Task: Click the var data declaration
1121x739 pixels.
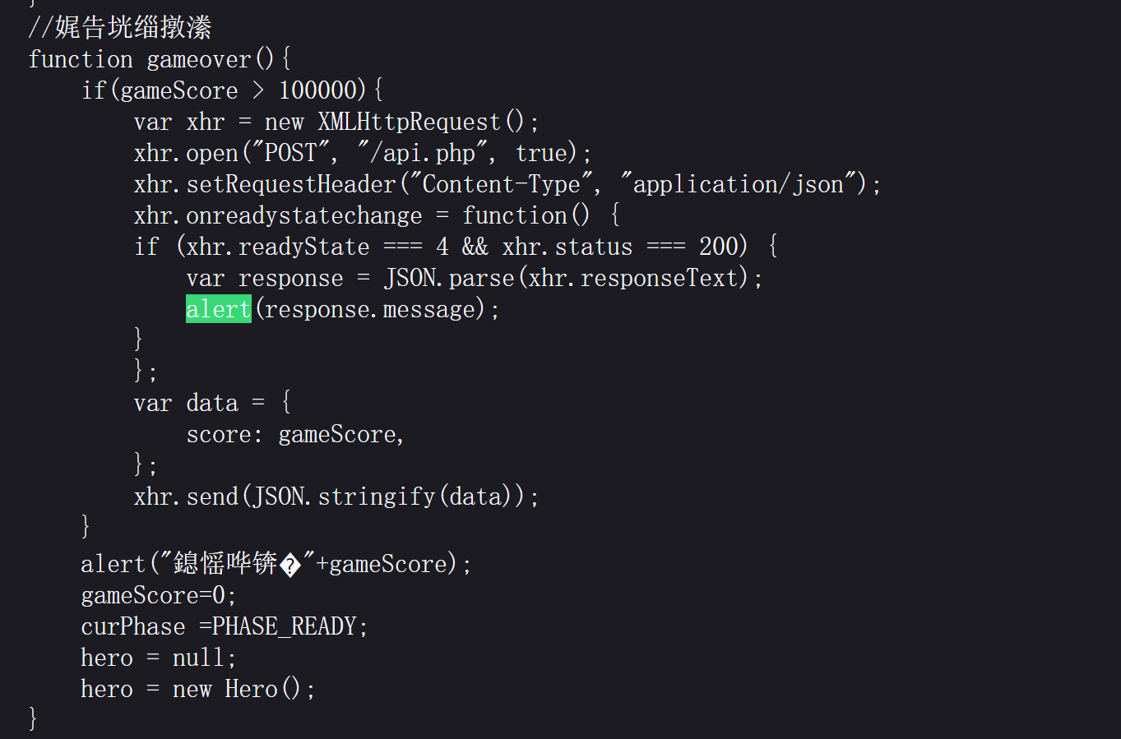Action: coord(186,403)
